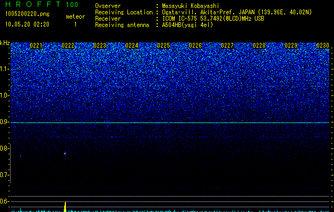Click the 0230 time marker
Image resolution: width=334 pixels, height=212 pixels.
coord(323,46)
